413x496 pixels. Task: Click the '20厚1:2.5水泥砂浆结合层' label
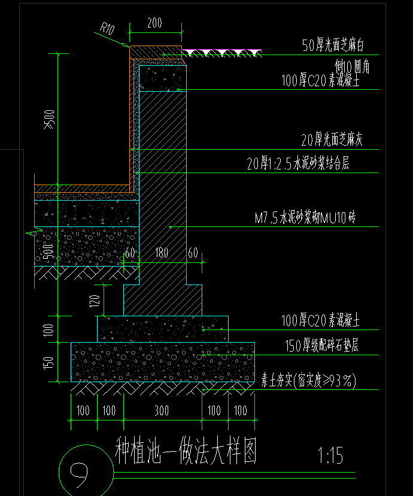point(298,164)
